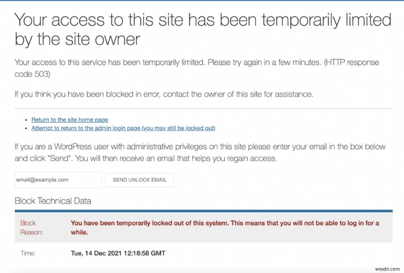Select the "Block Technical Data" heading
404x273 pixels.
[x=53, y=201]
